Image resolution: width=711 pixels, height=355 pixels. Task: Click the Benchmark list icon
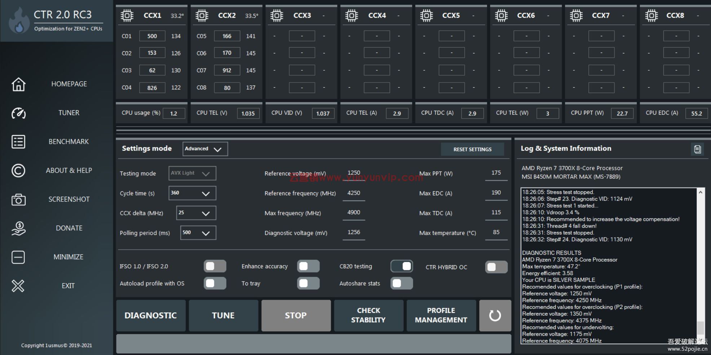[18, 142]
